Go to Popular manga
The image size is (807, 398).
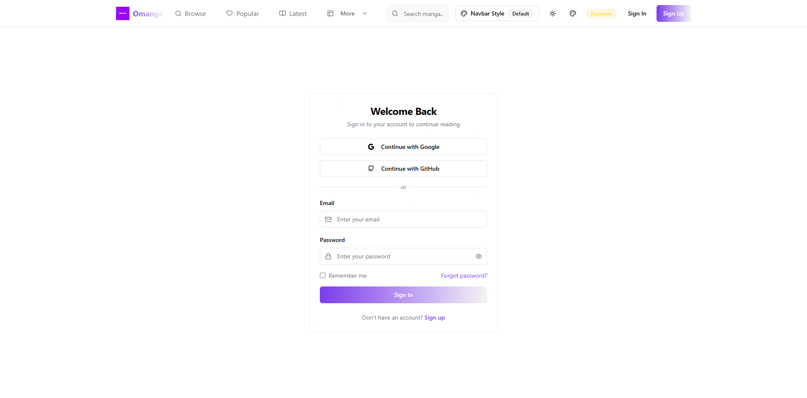(x=243, y=13)
